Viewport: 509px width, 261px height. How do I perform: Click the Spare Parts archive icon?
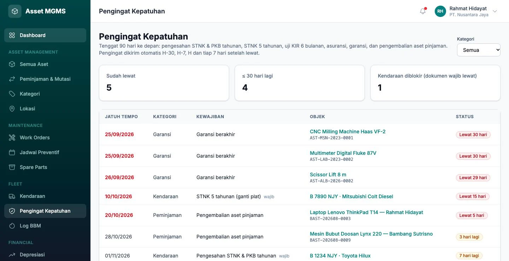tap(12, 167)
